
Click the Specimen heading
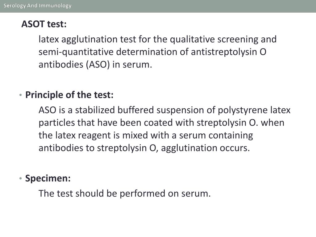pos(48,178)
